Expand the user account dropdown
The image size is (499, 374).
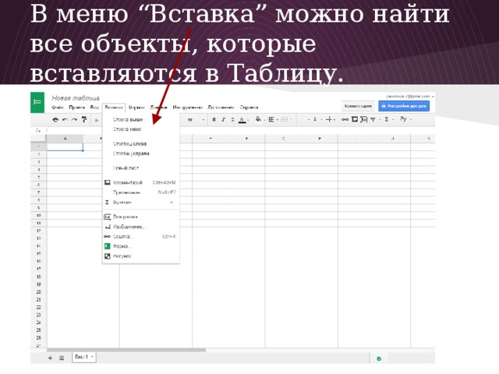[x=433, y=97]
